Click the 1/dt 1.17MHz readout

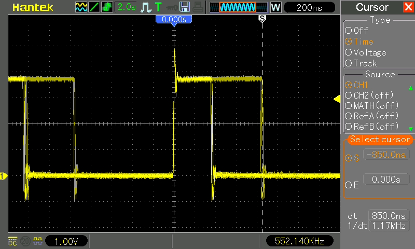[388, 226]
